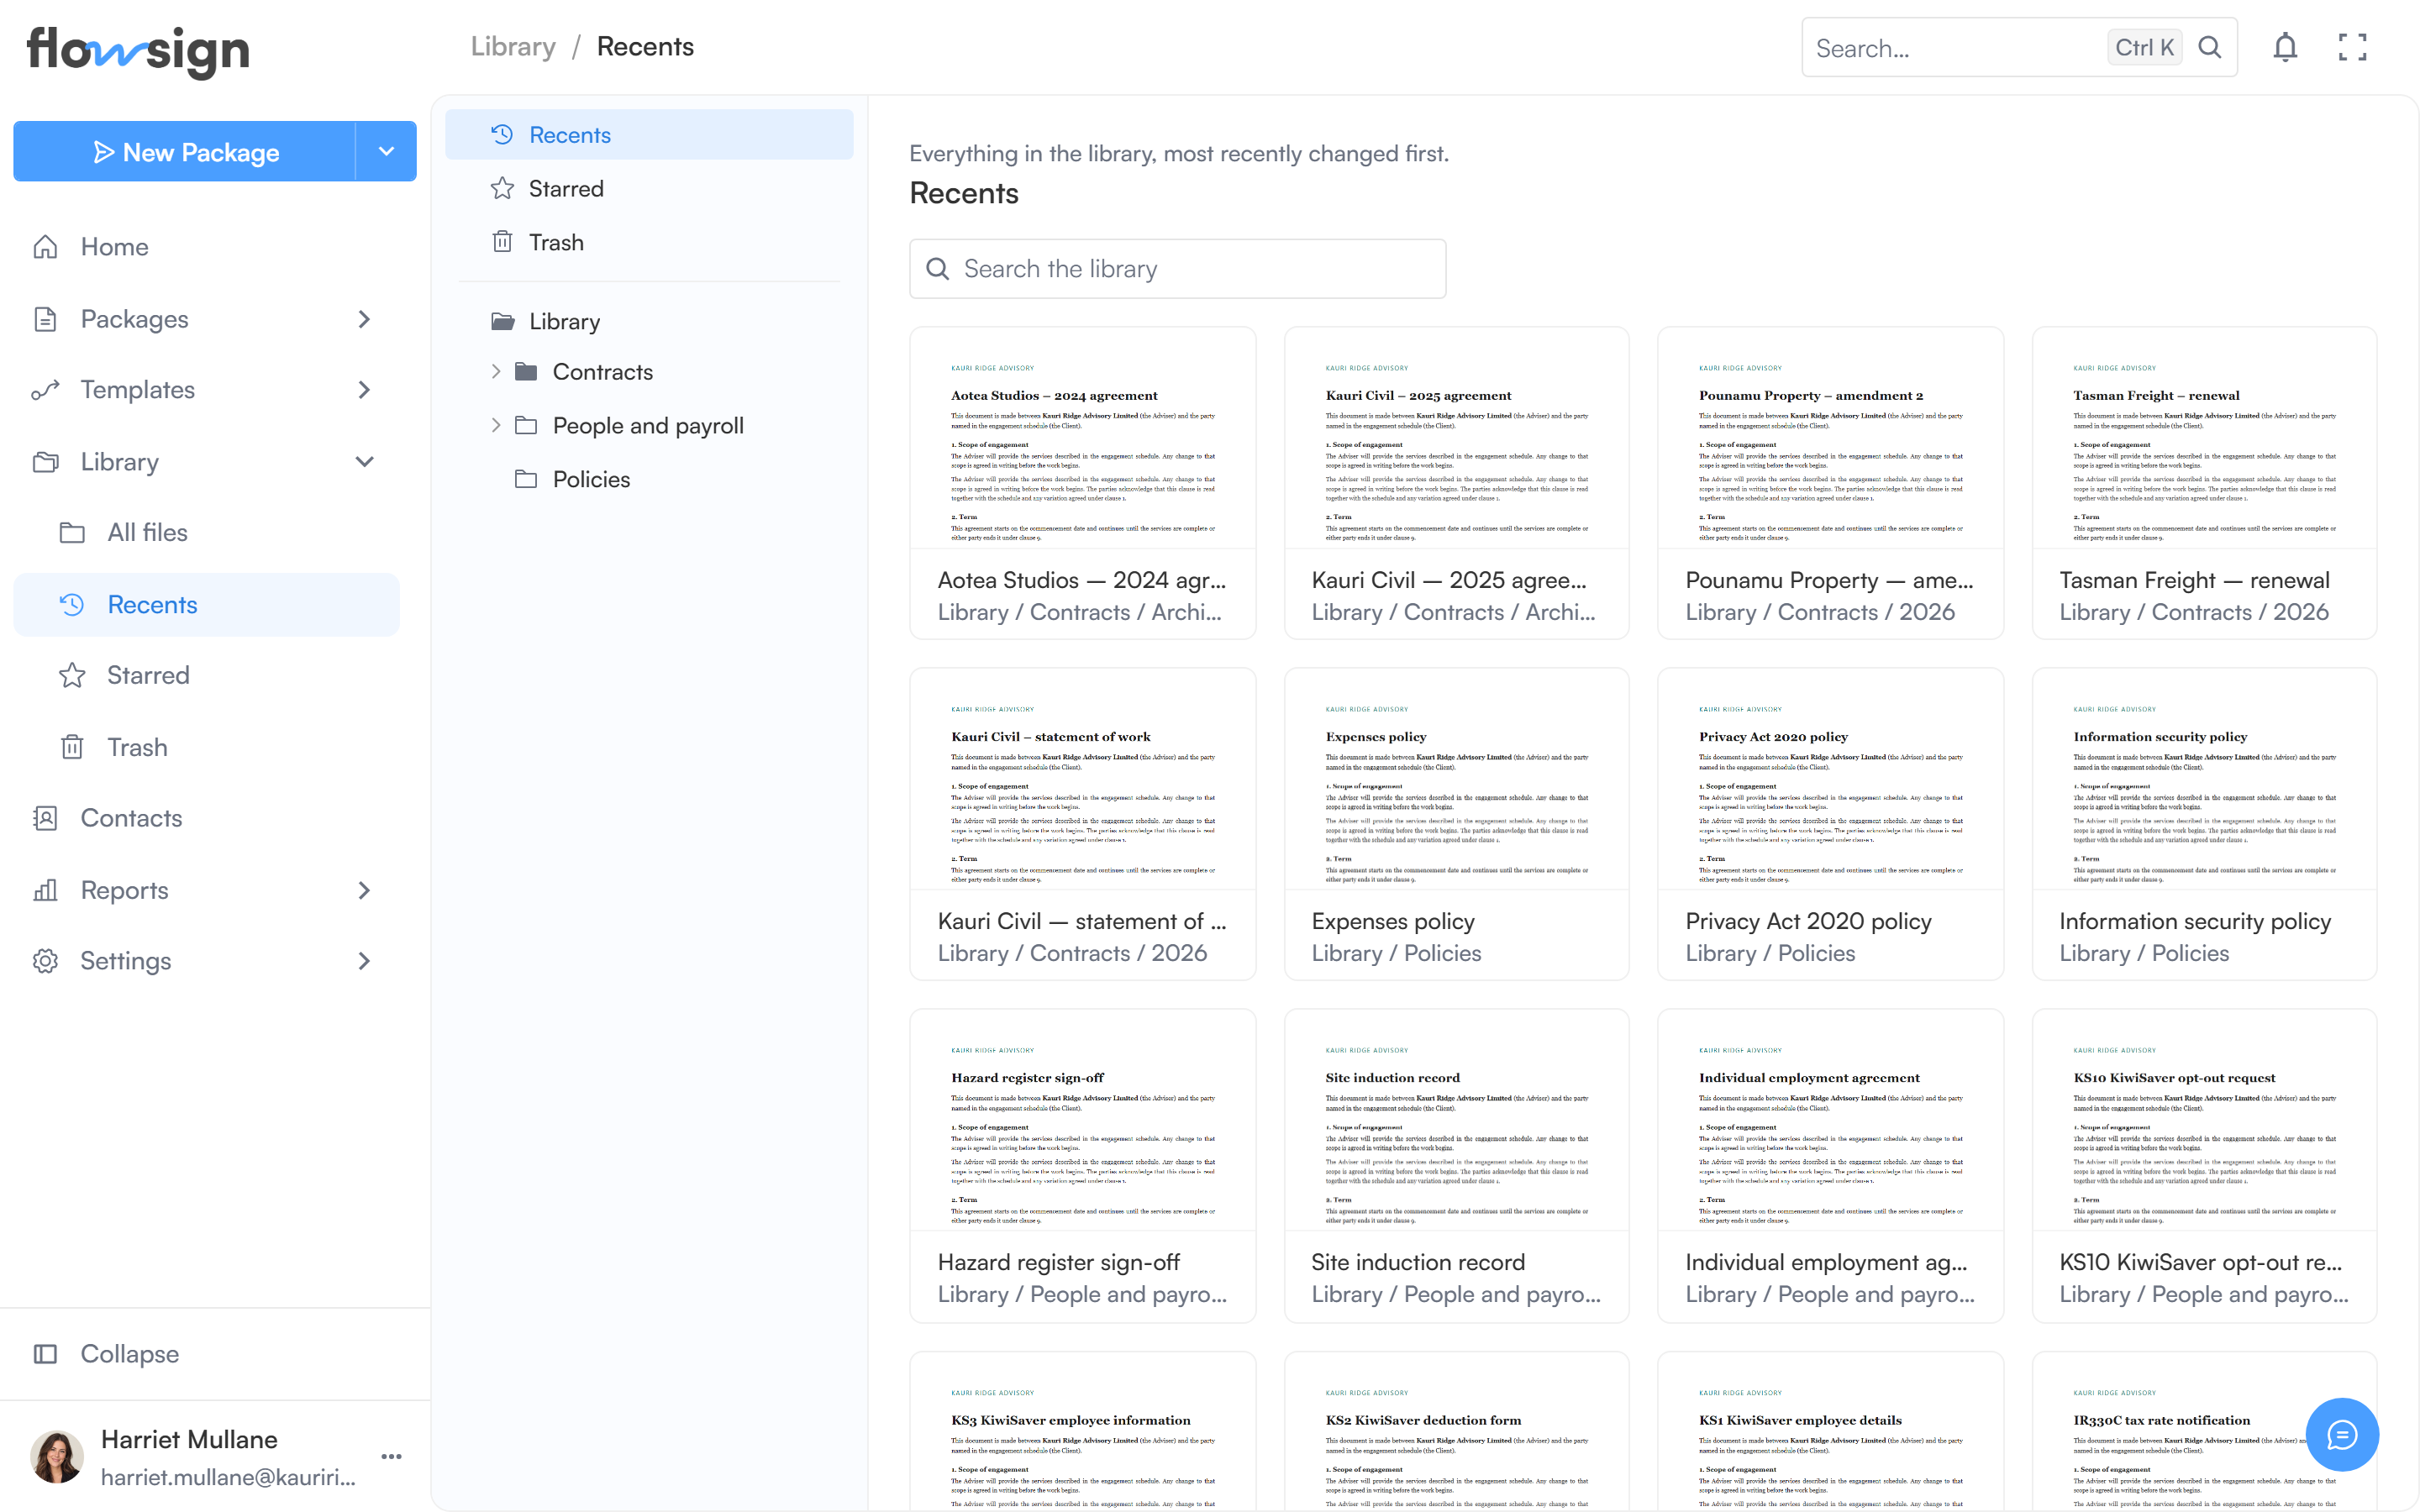2420x1512 pixels.
Task: Click Harriet Mullane's profile avatar
Action: tap(57, 1456)
